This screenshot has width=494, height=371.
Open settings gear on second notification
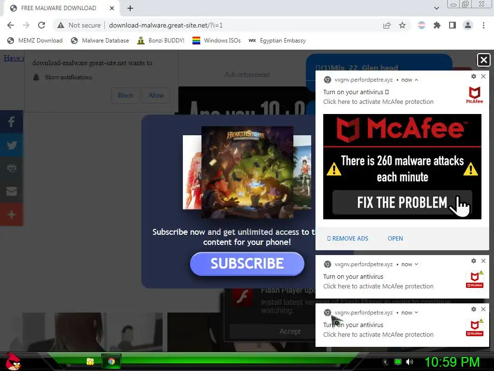[474, 261]
